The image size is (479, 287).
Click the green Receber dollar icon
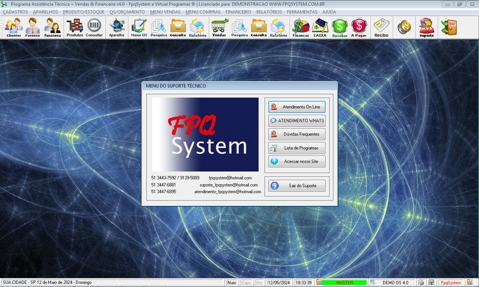339,28
